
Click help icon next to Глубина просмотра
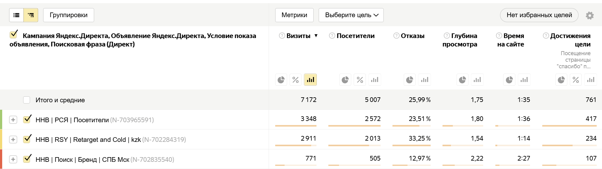click(x=447, y=36)
